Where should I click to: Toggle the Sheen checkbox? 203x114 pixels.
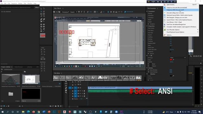tap(151, 64)
